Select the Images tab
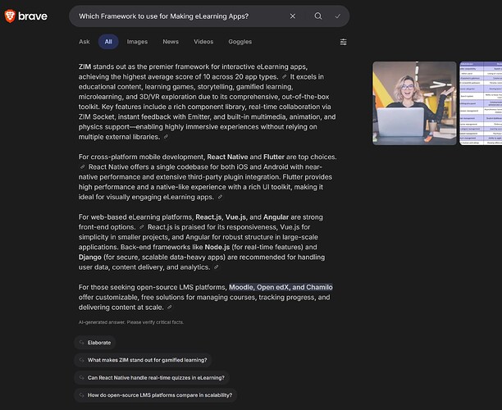Image resolution: width=502 pixels, height=410 pixels. tap(137, 42)
